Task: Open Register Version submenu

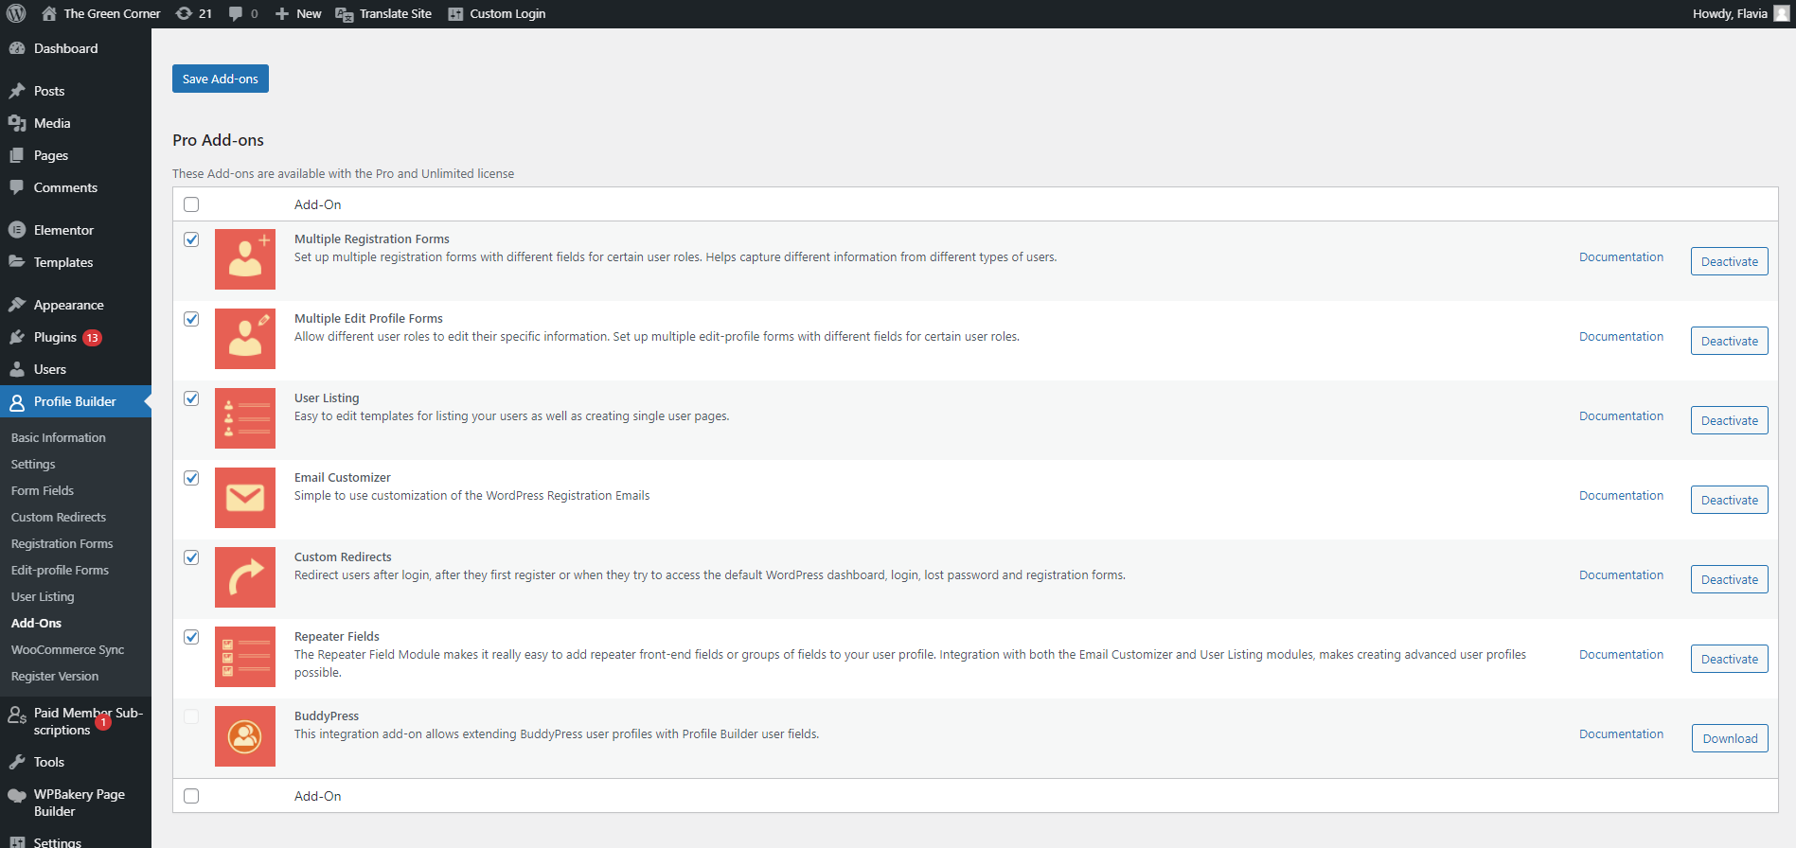Action: click(x=55, y=676)
